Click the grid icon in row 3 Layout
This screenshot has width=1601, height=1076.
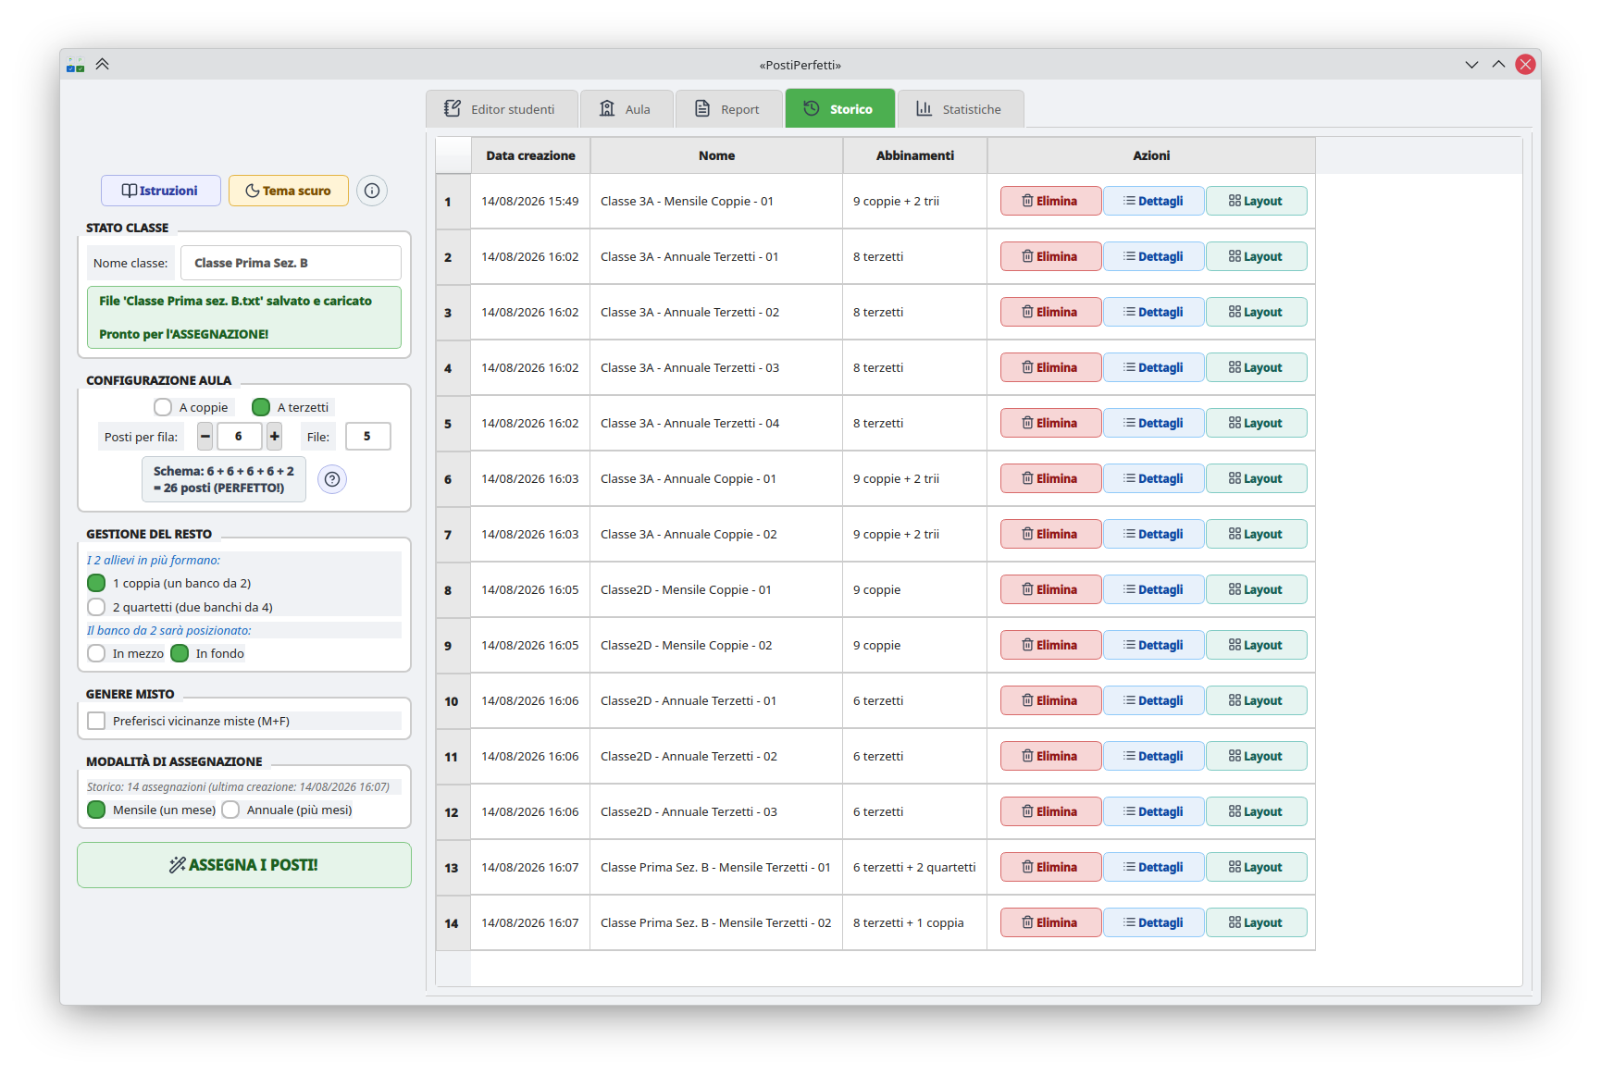click(x=1235, y=312)
